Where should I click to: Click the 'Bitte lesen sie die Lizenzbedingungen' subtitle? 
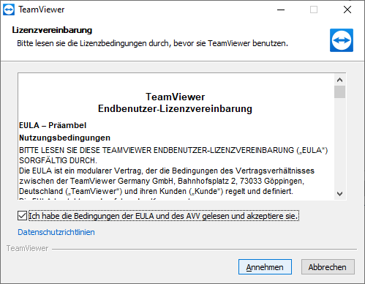click(x=152, y=43)
